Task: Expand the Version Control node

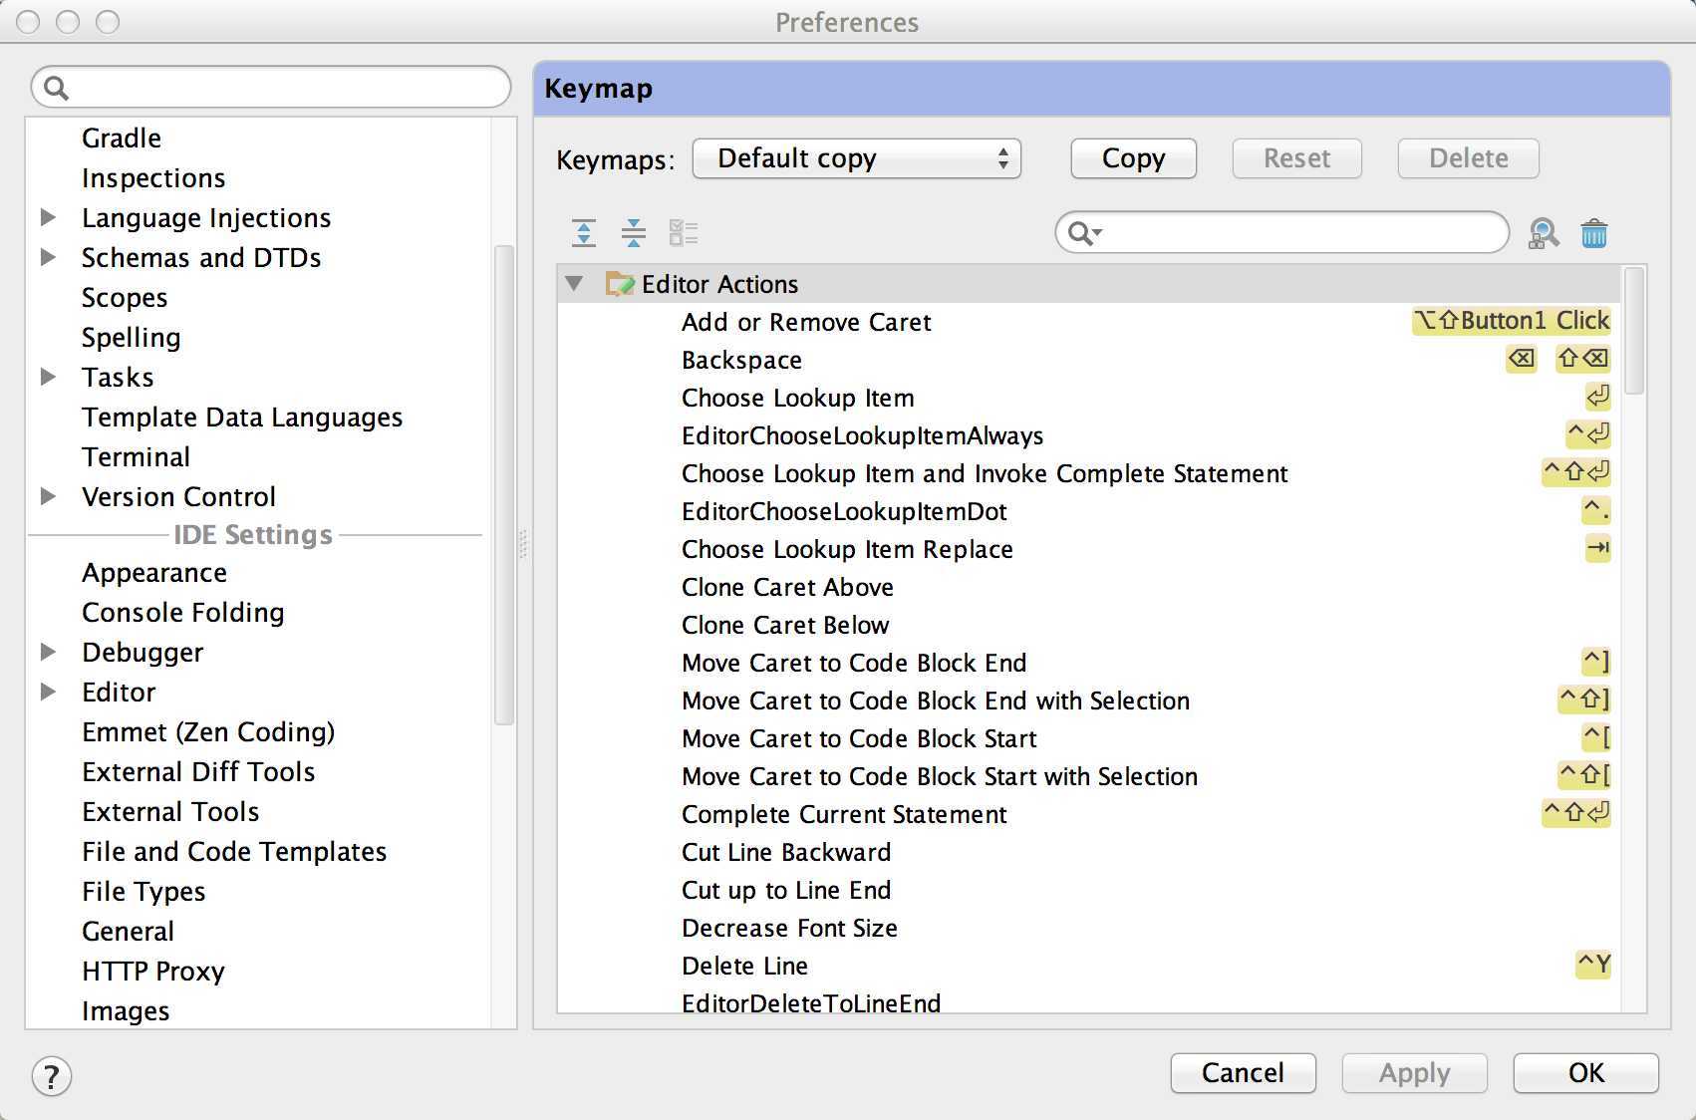Action: click(x=48, y=496)
